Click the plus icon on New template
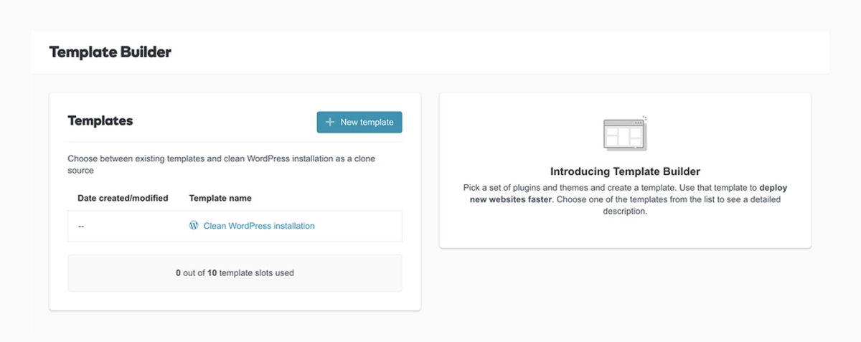861x342 pixels. point(330,122)
